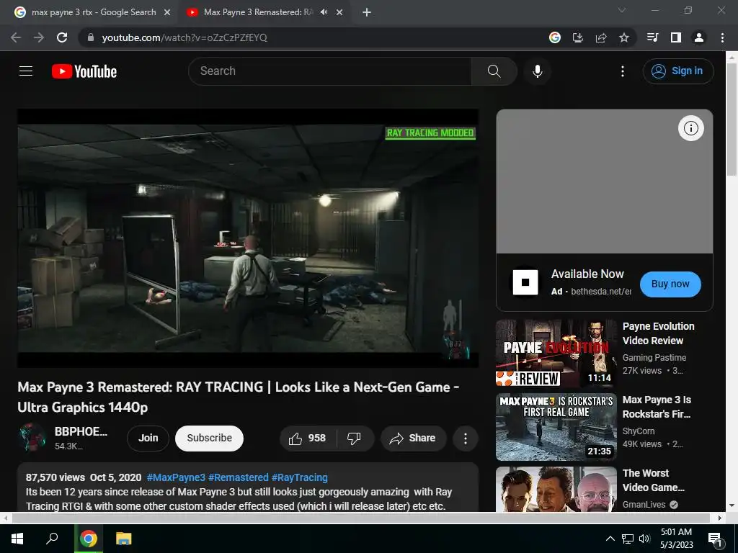Toggle Chrome side panel
738x553 pixels.
[x=676, y=37]
